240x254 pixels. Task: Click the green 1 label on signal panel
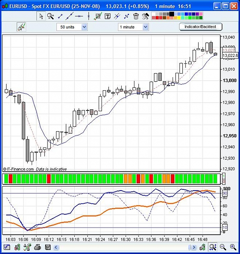(224, 176)
